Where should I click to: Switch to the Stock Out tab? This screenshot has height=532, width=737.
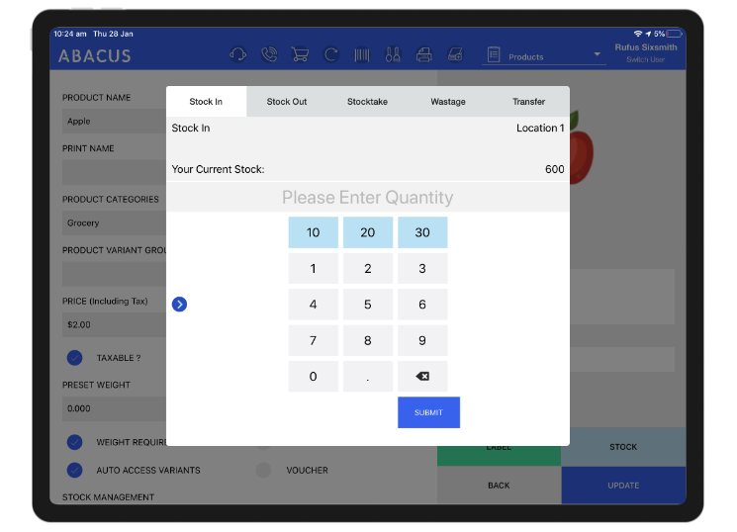click(x=287, y=102)
